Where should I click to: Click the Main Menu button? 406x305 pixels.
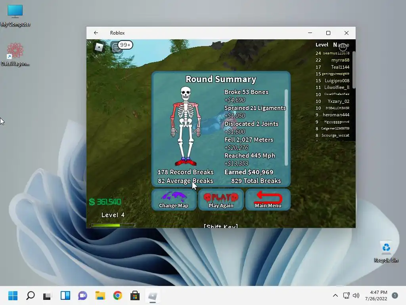pos(268,199)
